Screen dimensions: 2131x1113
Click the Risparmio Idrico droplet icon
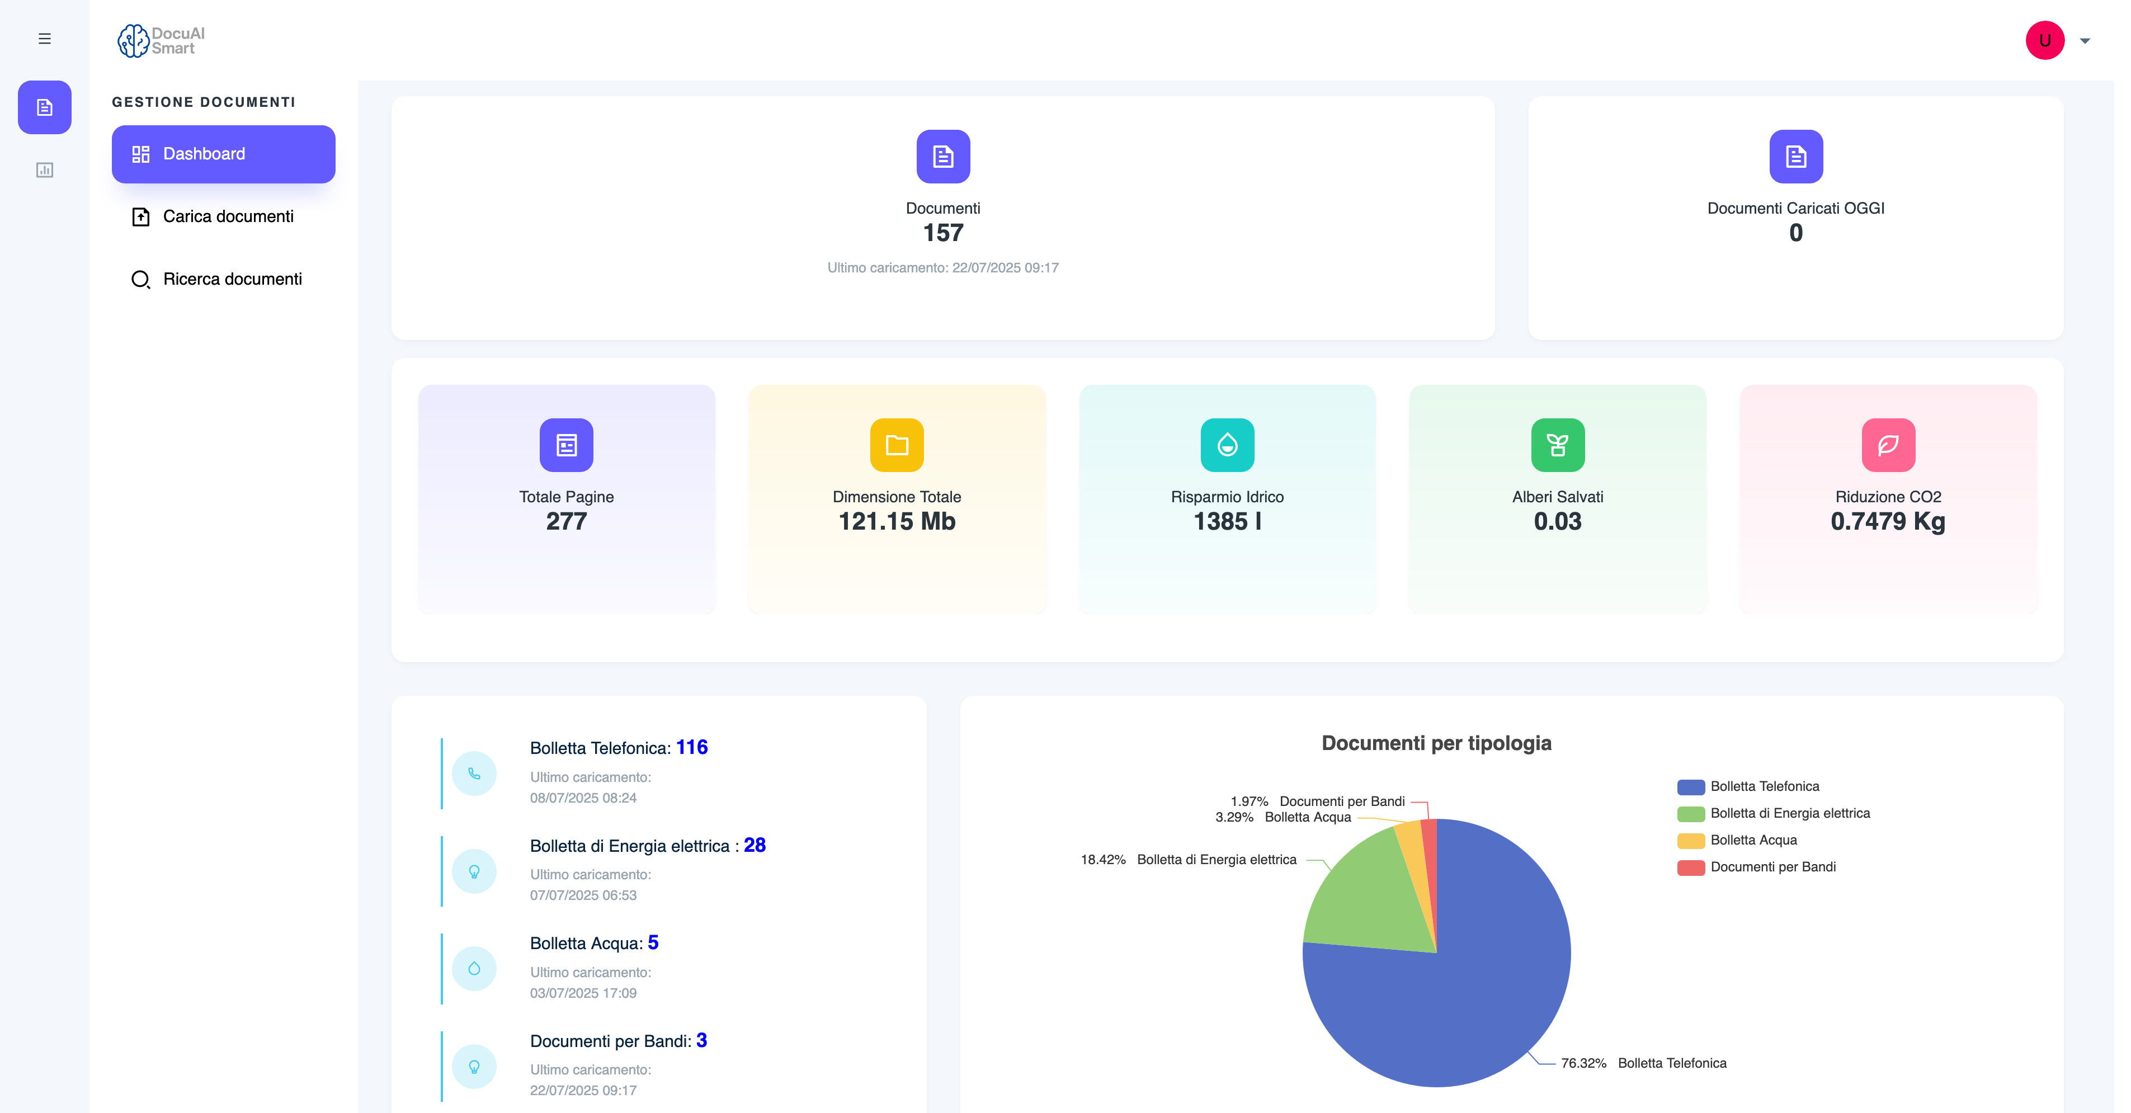click(x=1227, y=445)
